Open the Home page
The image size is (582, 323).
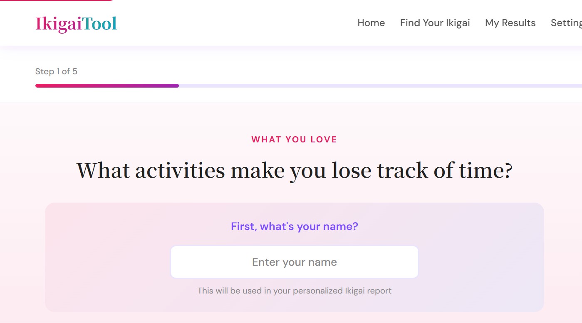coord(371,23)
